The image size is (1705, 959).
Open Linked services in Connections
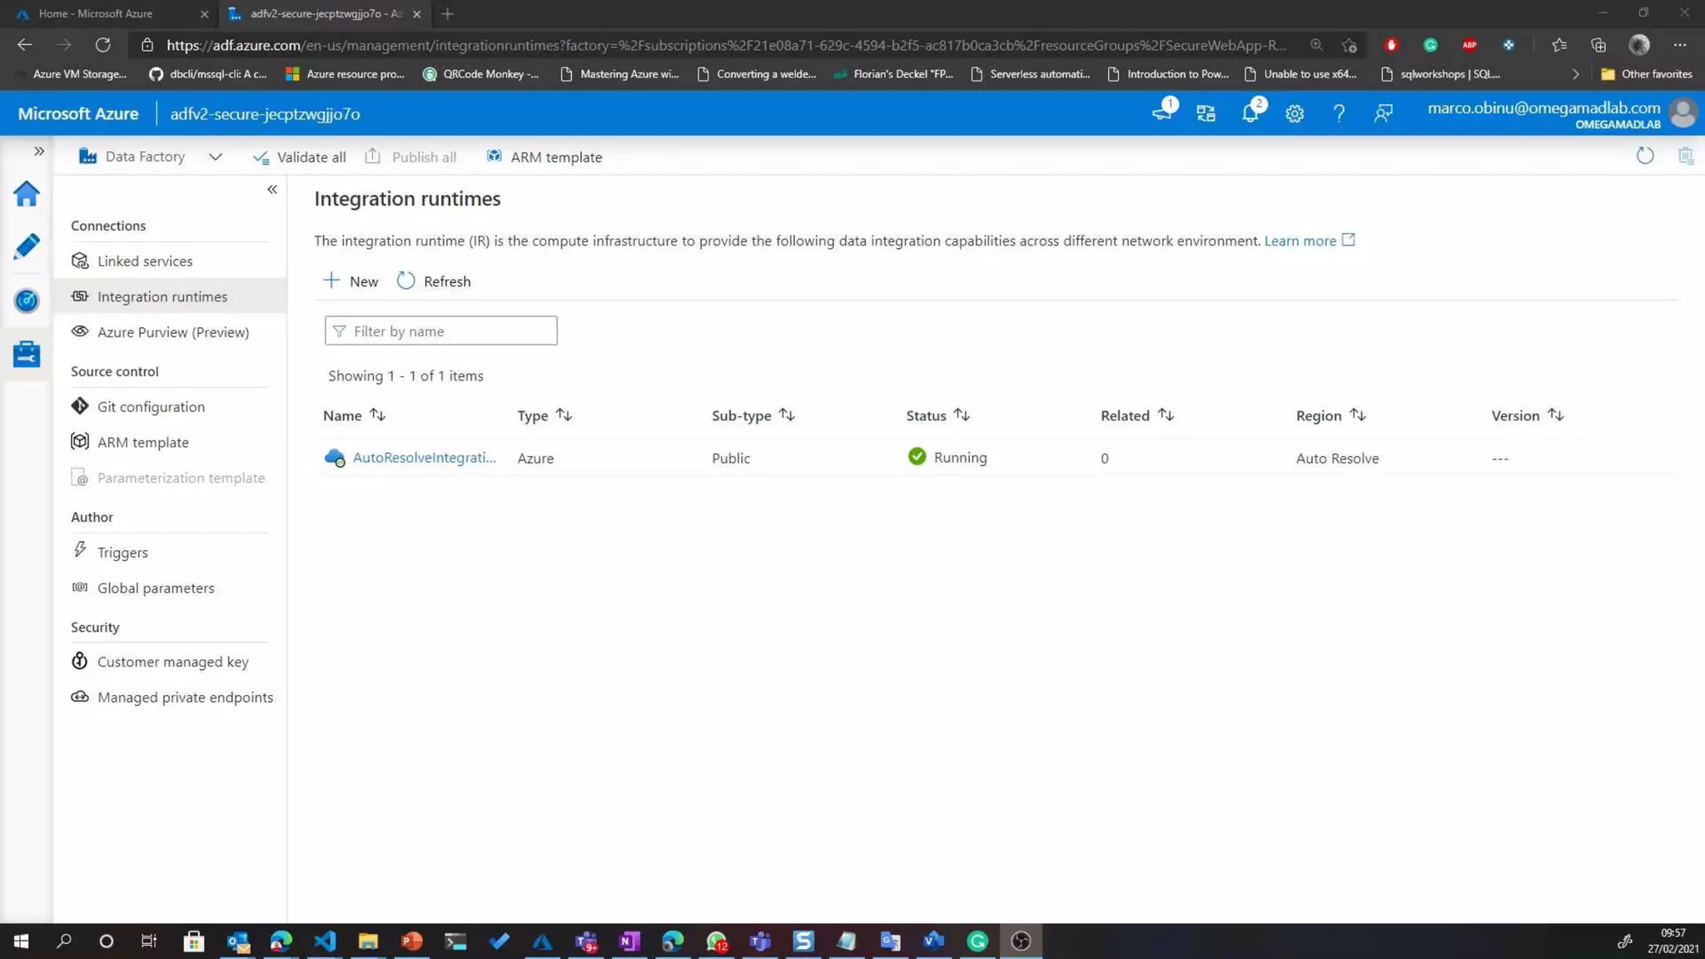pos(145,261)
